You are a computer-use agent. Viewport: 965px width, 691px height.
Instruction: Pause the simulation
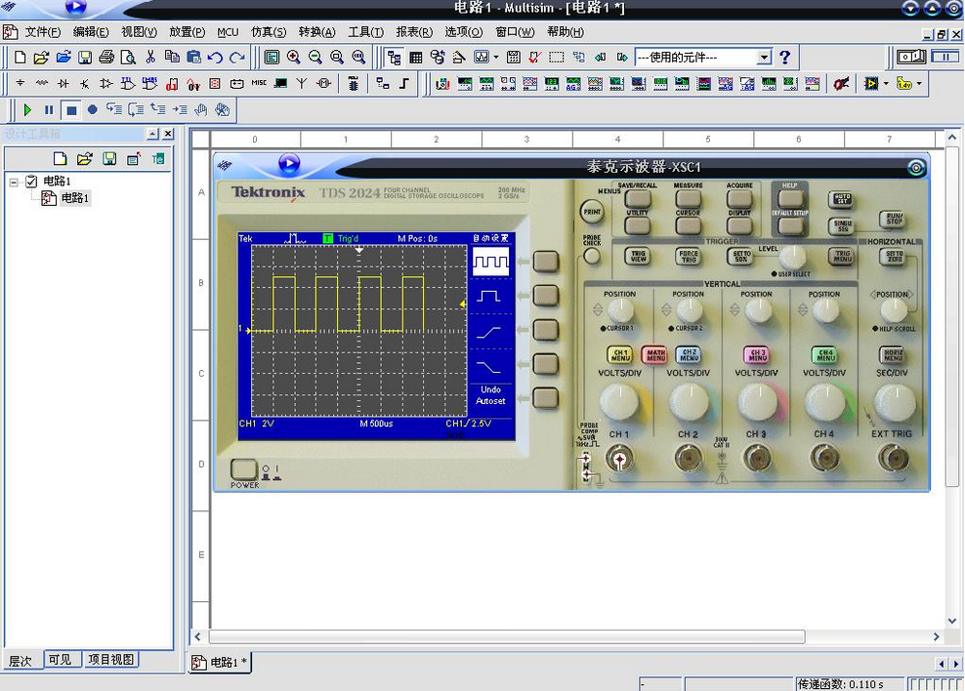49,110
